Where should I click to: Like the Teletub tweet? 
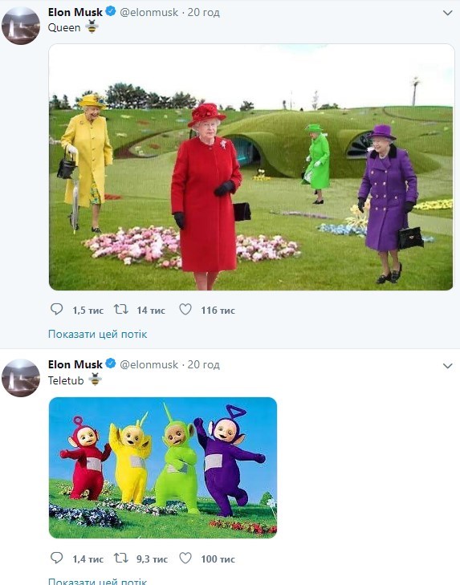pos(185,559)
